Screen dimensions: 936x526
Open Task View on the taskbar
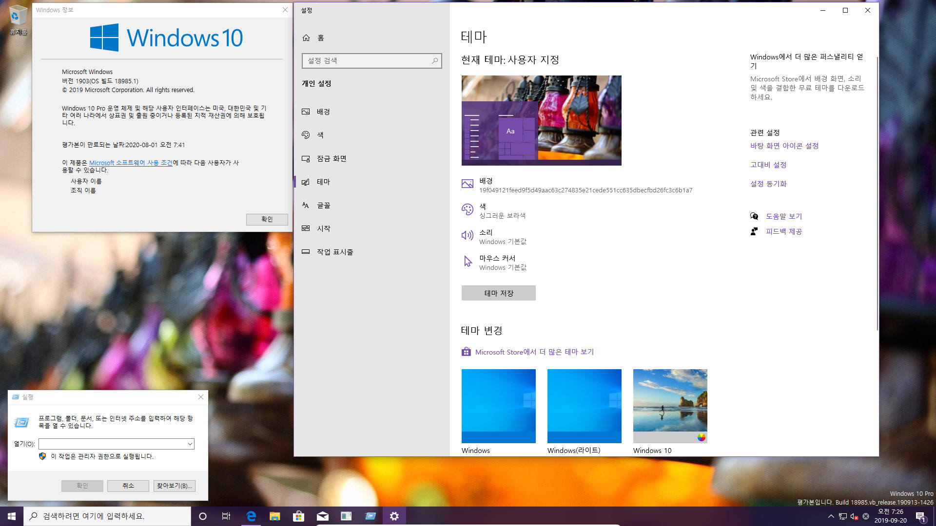tap(226, 516)
